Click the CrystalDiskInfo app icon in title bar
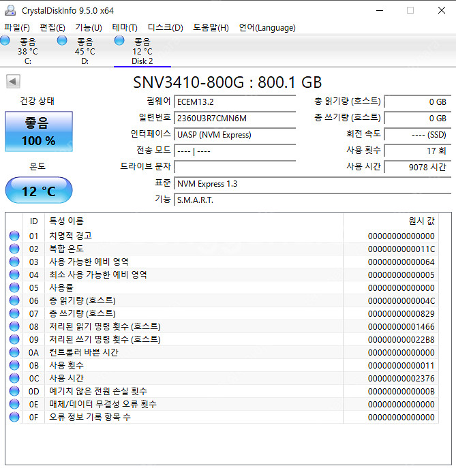This screenshot has height=468, width=456. pos(10,10)
